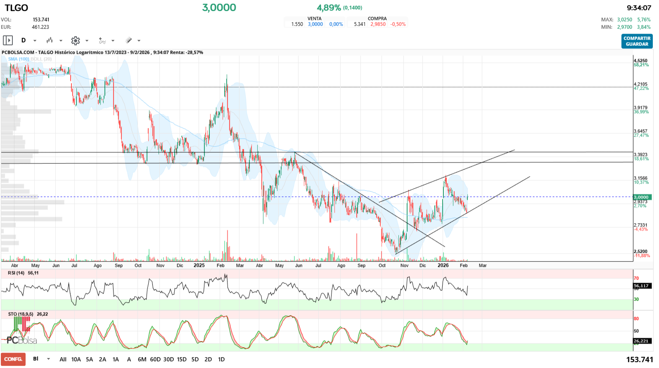Click the VENTA price 3,0000

pos(315,24)
